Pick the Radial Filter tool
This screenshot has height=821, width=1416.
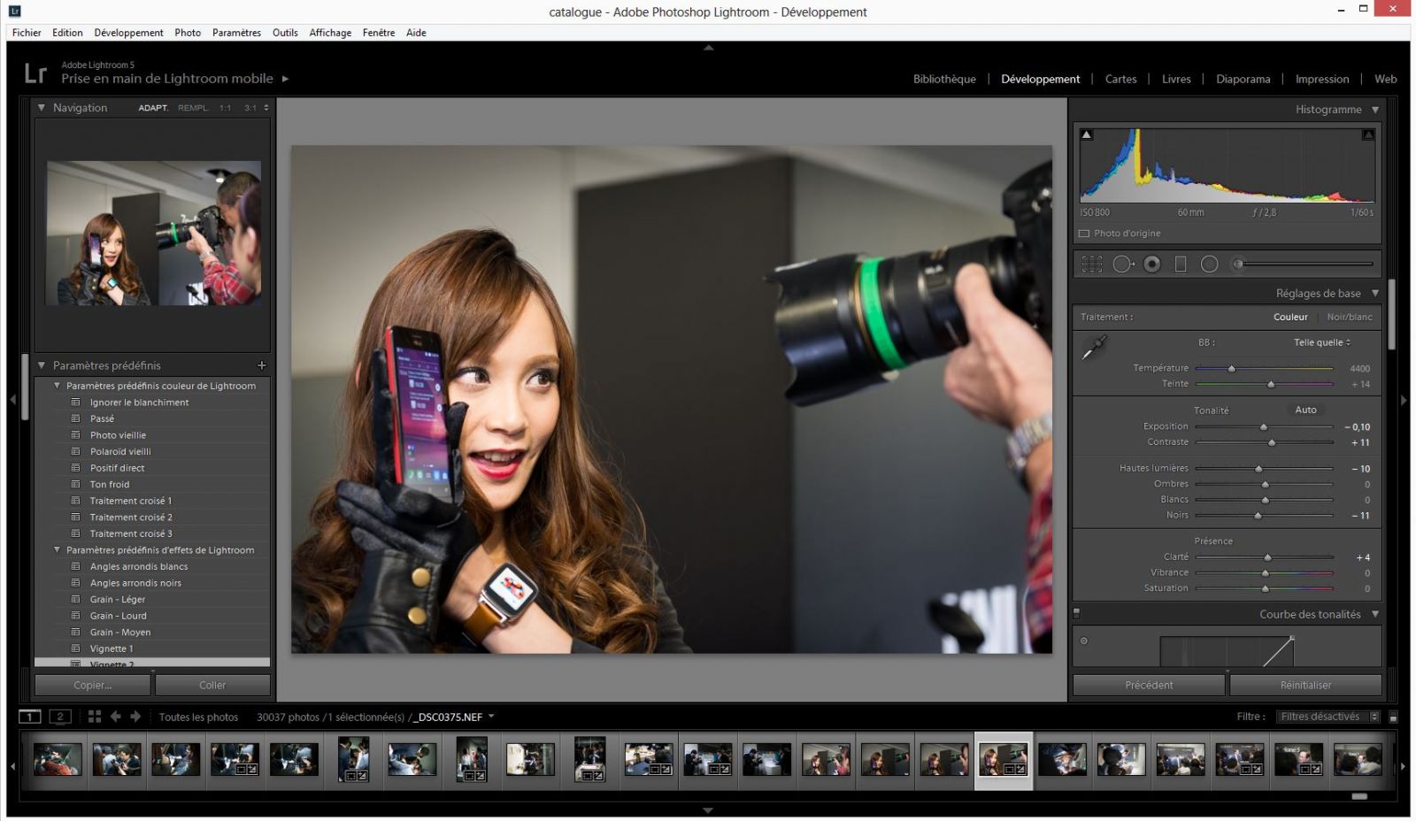1209,264
